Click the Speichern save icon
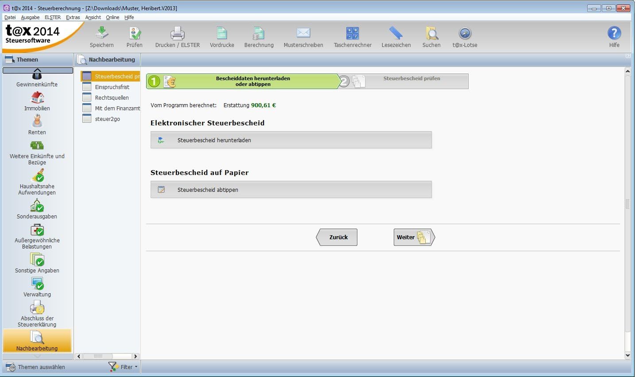This screenshot has width=636, height=377. point(101,34)
